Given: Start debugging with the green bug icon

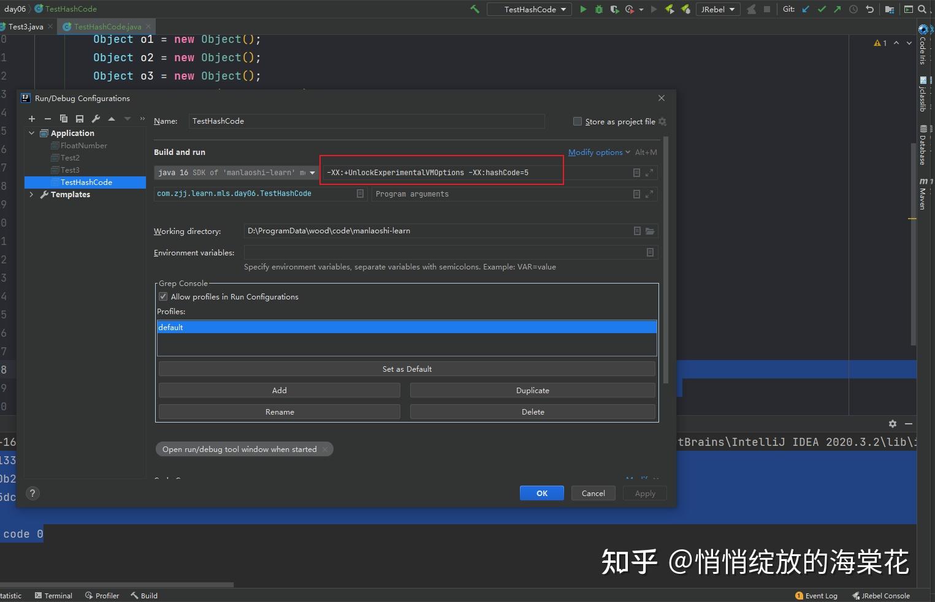Looking at the screenshot, I should [x=599, y=9].
